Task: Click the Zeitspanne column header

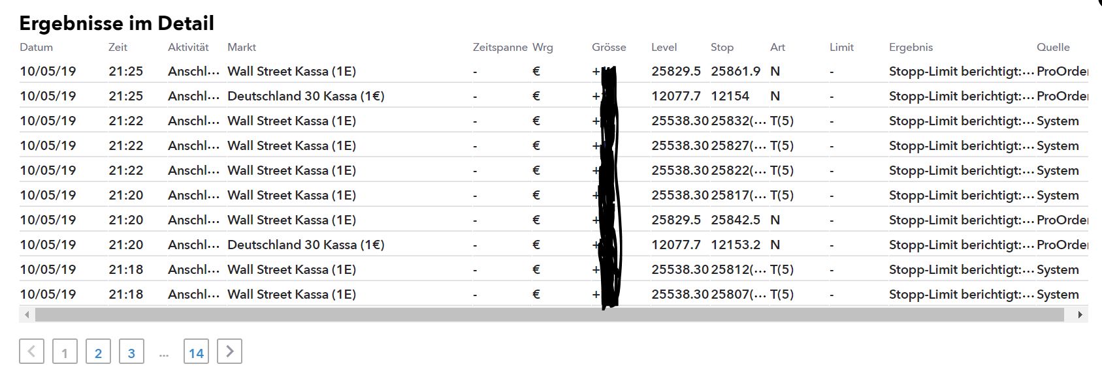Action: [x=500, y=47]
